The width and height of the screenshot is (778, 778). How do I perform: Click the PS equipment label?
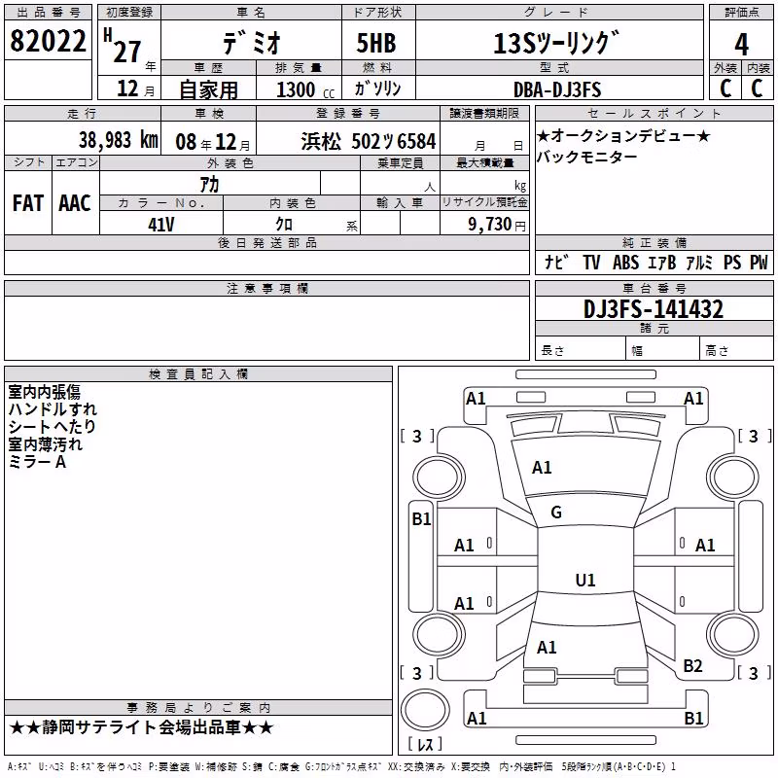pyautogui.click(x=732, y=262)
